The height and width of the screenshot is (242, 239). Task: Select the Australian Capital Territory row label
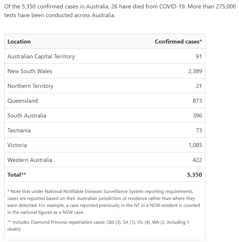[x=41, y=56]
